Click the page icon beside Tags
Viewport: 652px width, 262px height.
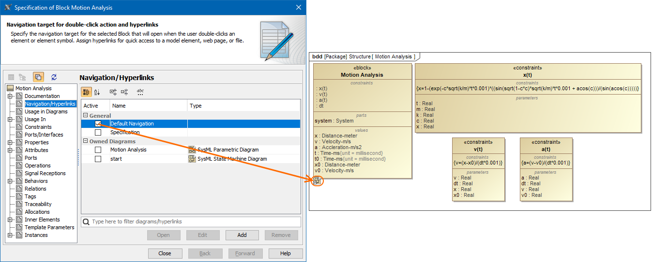(x=19, y=196)
